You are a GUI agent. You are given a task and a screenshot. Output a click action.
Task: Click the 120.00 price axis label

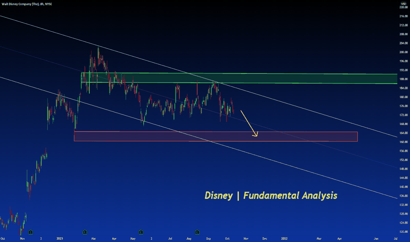403,231
